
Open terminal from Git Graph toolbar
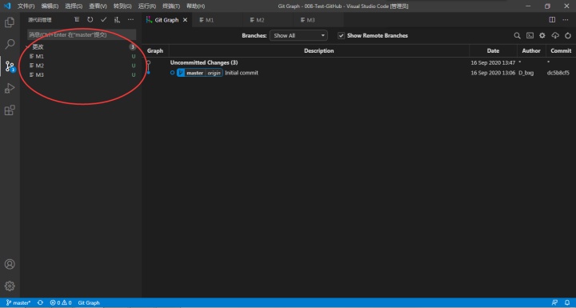point(530,36)
